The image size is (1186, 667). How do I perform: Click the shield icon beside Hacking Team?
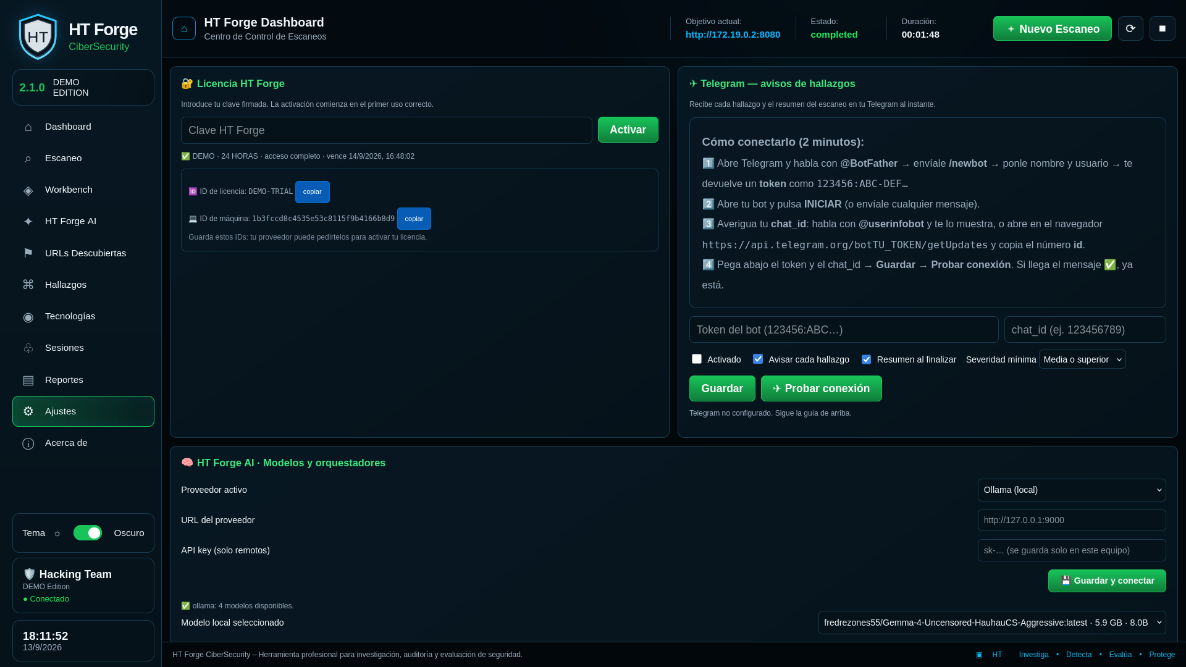(29, 574)
